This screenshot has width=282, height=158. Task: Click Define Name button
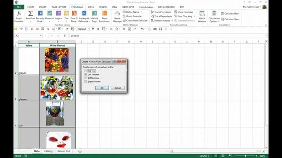click(x=131, y=12)
